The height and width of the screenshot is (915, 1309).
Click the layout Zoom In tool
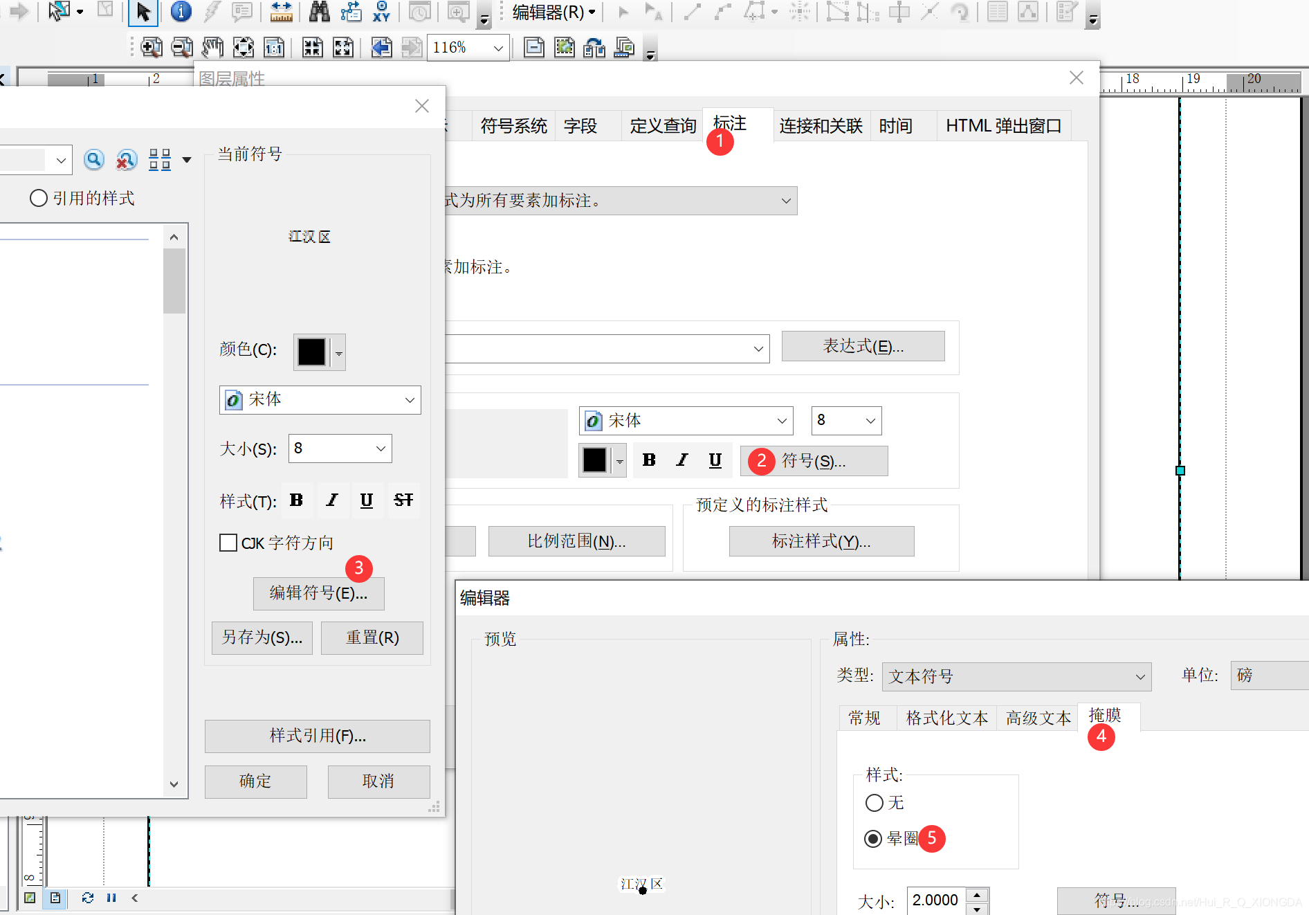[151, 48]
